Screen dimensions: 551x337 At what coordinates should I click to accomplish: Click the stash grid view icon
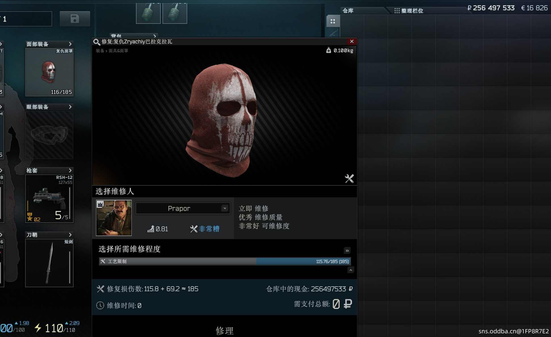coord(333,21)
